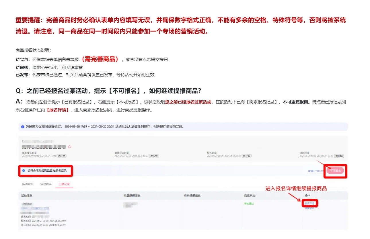Click the pink 不可报名 button

click(x=335, y=171)
